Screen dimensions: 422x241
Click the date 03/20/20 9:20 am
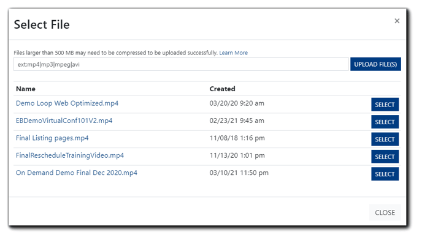coord(237,103)
